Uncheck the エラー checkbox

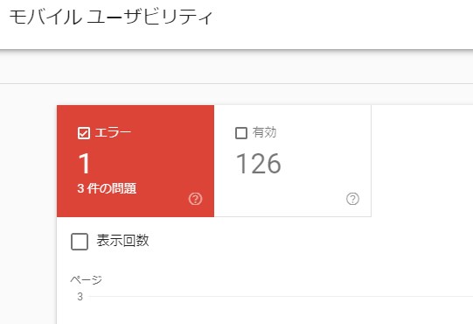pos(84,133)
